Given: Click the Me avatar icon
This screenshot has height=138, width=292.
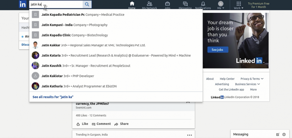Looking at the screenshot, I should 221,4.
